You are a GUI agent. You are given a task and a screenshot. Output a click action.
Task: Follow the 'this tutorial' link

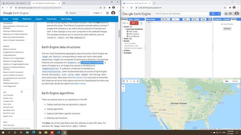click(x=77, y=78)
